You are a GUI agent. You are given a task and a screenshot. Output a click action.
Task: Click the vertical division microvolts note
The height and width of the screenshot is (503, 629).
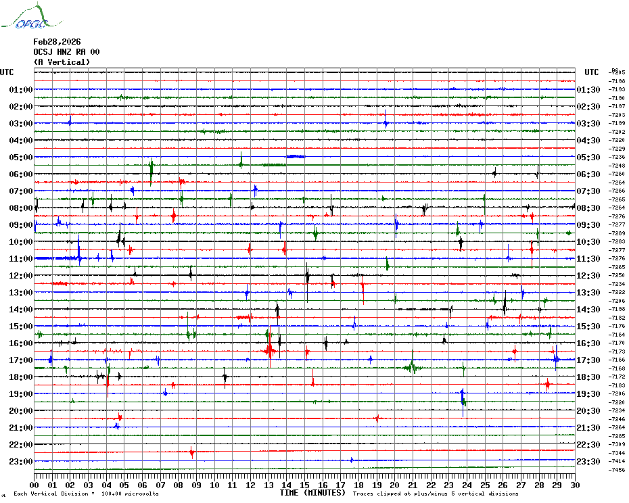(86, 494)
